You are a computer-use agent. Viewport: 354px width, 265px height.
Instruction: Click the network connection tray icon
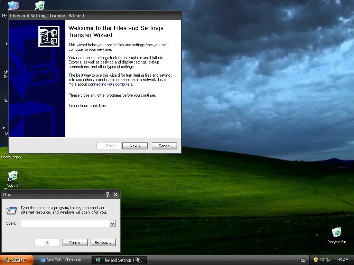[322, 260]
